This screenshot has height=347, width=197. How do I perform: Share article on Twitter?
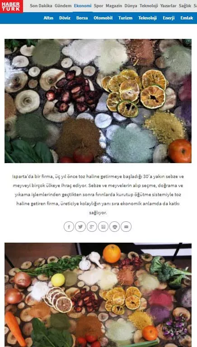(x=80, y=227)
